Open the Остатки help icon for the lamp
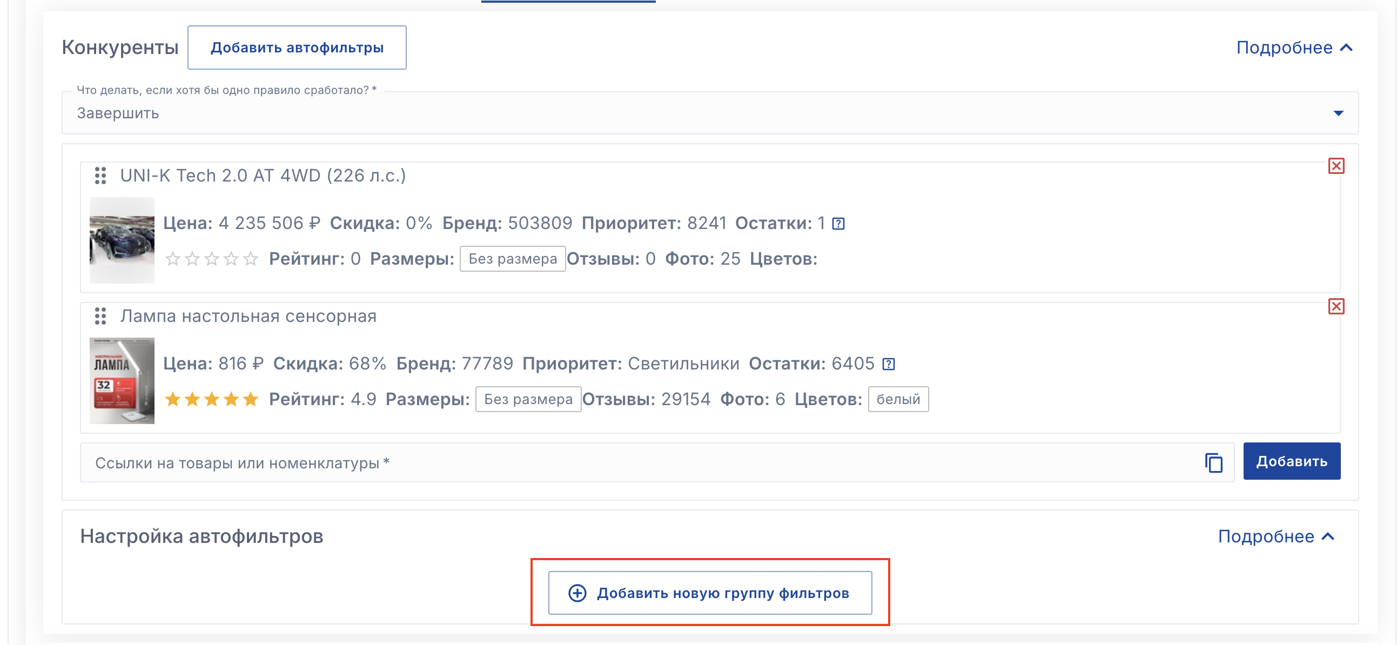 [x=888, y=364]
